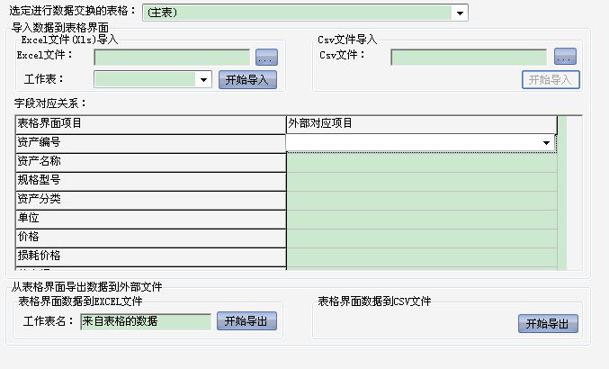Select the 资产分类 row
609x369 pixels.
click(x=151, y=200)
